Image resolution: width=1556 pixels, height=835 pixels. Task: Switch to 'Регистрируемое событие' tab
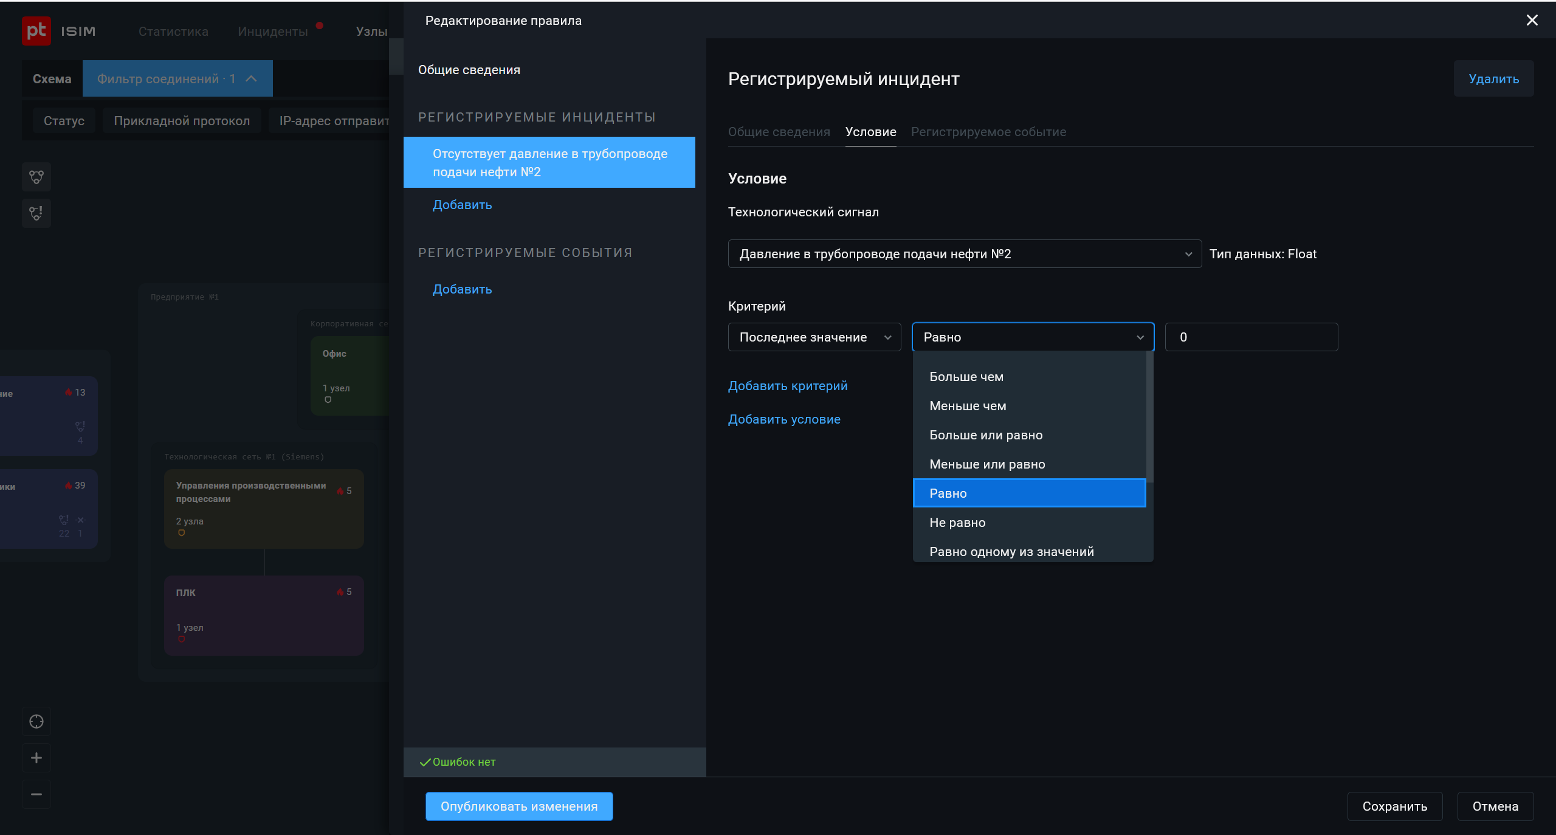point(988,132)
